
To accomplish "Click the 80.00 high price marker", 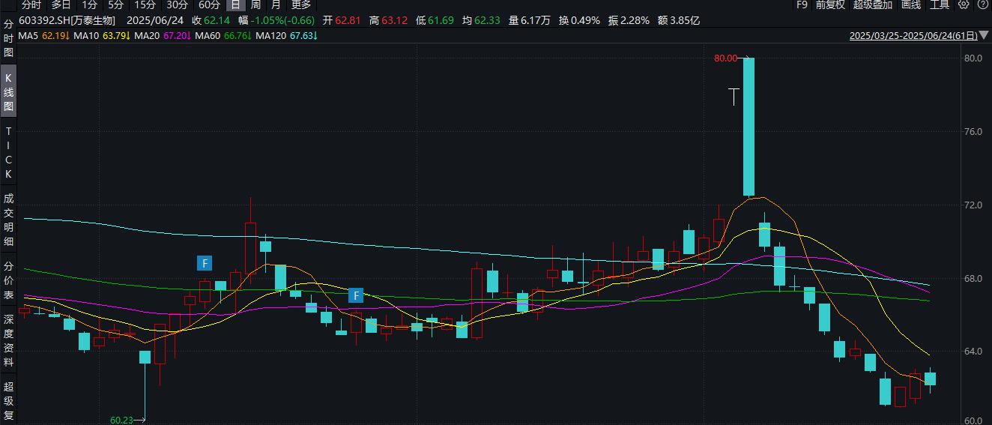I will tap(725, 58).
